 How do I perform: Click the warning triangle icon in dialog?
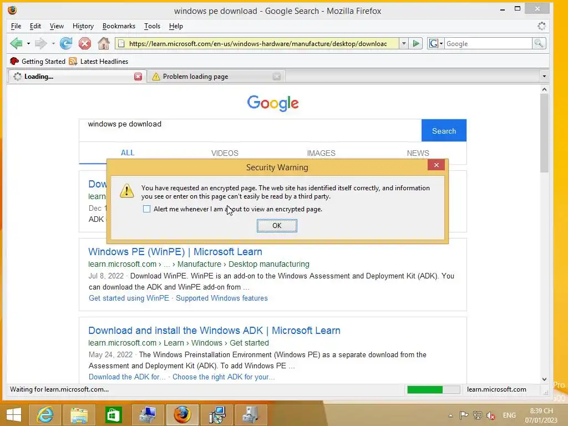(x=127, y=191)
